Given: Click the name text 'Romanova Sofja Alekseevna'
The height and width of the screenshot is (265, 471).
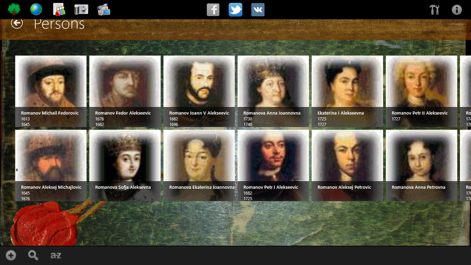Looking at the screenshot, I should pos(123,187).
